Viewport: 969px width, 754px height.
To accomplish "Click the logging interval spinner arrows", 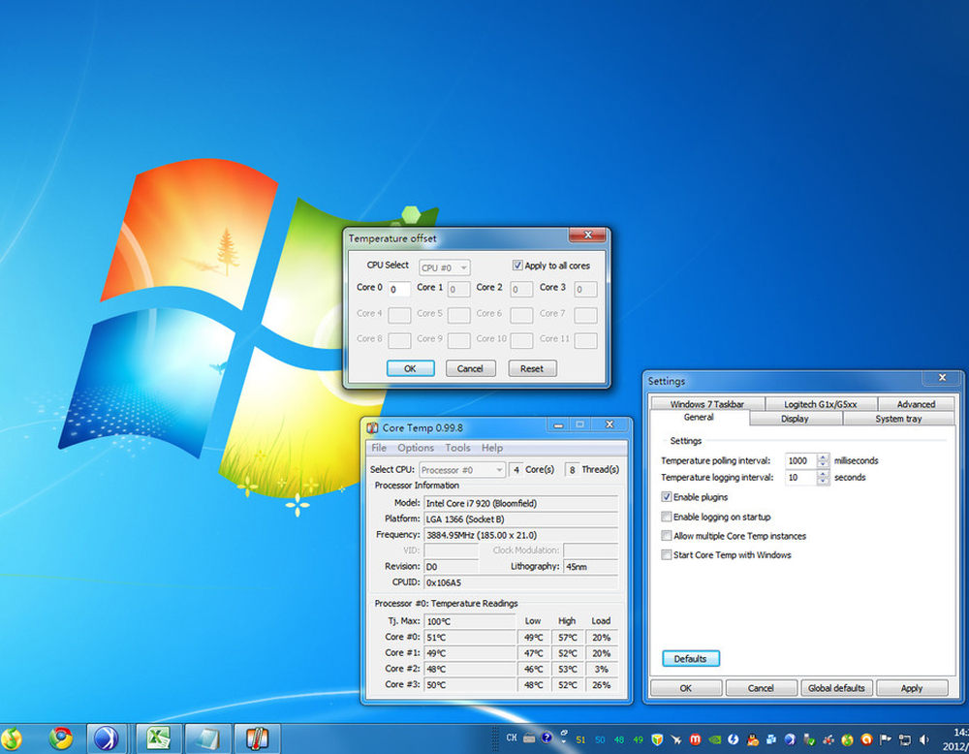I will pos(823,477).
